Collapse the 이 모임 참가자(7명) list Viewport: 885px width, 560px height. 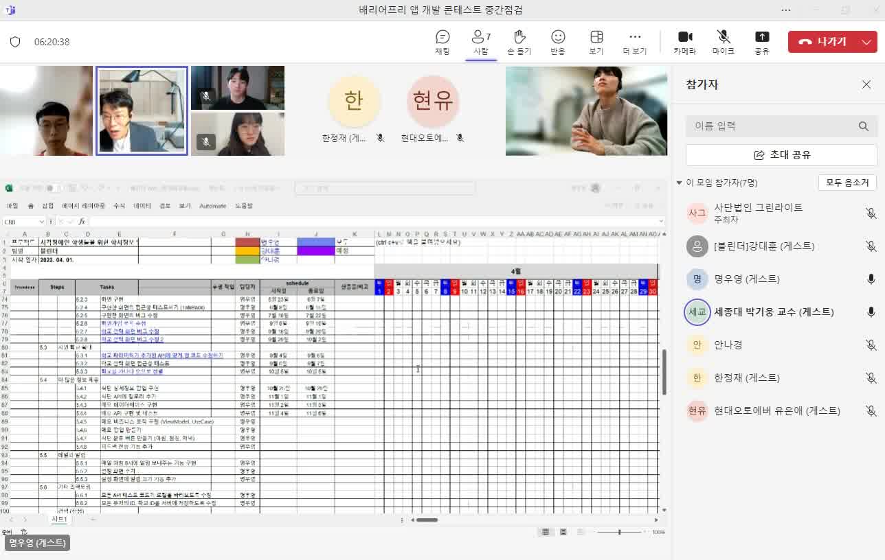pyautogui.click(x=680, y=183)
